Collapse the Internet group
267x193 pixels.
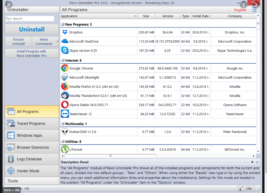63,60
